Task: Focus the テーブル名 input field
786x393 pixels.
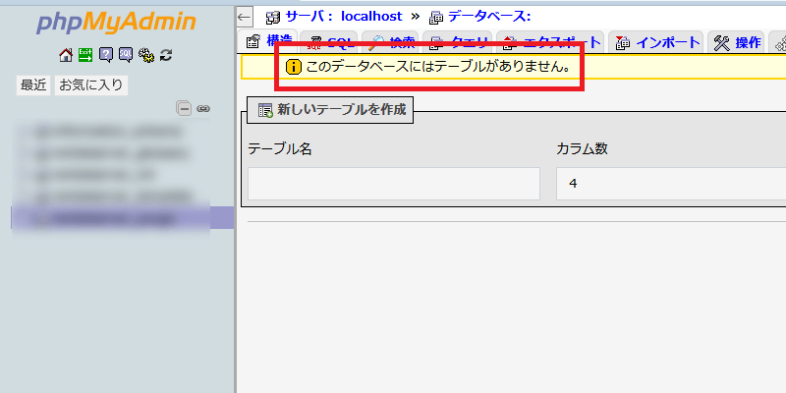Action: 394,184
